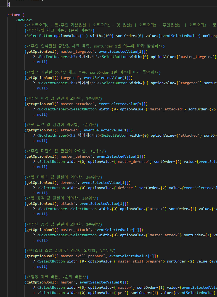Click optionValue={'master_targeted'} attribute
The image size is (217, 297).
pos(183,57)
